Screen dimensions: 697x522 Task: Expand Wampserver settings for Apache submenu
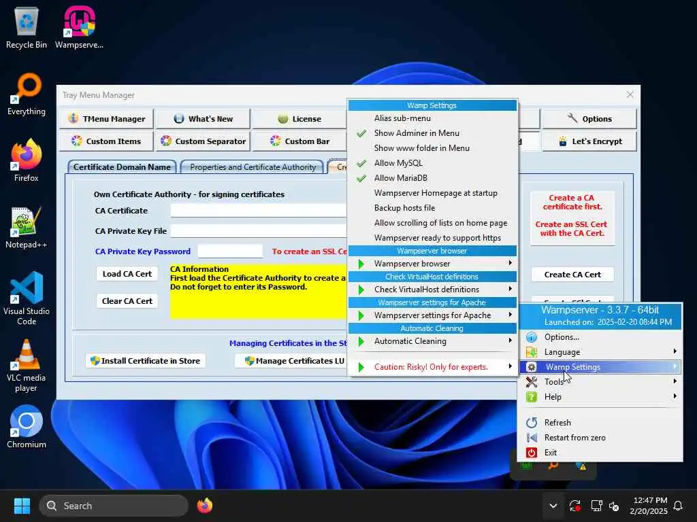432,315
